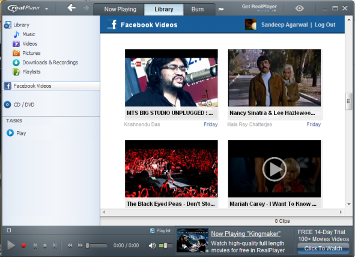The width and height of the screenshot is (355, 257).
Task: Click the horizontal scrollbar right arrow
Action: (341, 212)
